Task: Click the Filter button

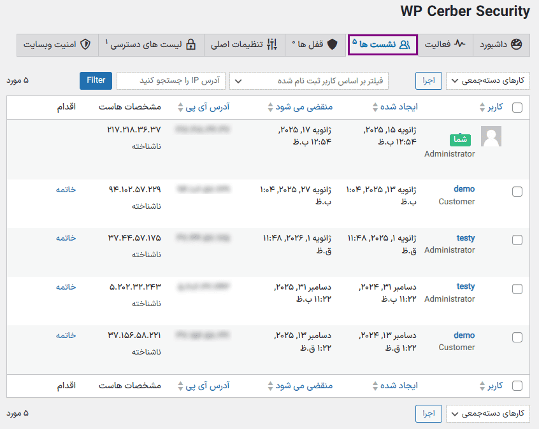Action: [96, 81]
